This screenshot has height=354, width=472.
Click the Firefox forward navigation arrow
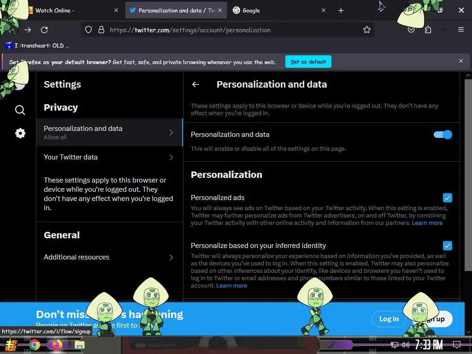[28, 30]
